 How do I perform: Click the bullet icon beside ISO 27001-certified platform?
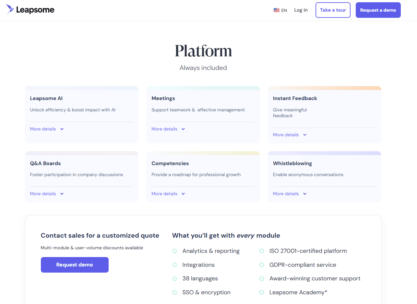[x=262, y=251]
